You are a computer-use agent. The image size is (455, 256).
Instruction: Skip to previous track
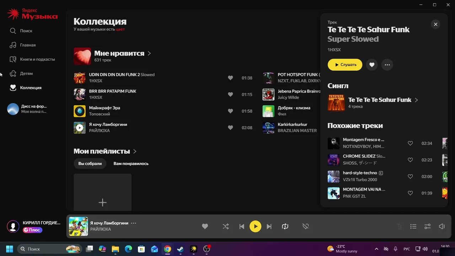tap(242, 226)
